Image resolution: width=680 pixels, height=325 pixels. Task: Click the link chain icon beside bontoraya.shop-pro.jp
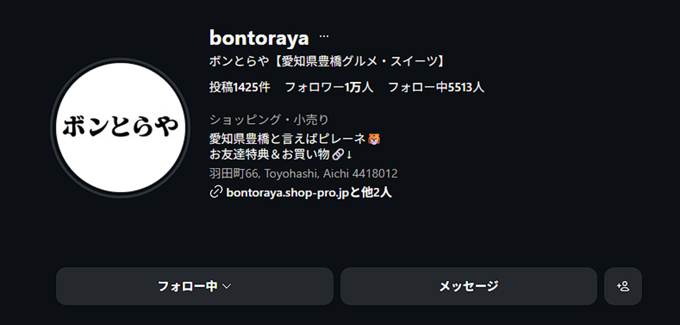click(x=215, y=193)
